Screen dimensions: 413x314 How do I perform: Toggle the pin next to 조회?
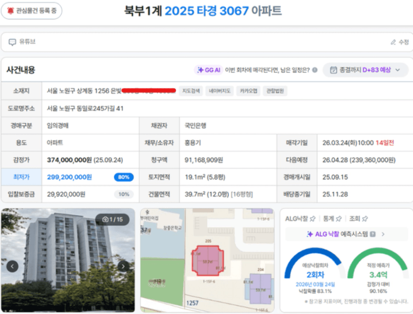364,218
